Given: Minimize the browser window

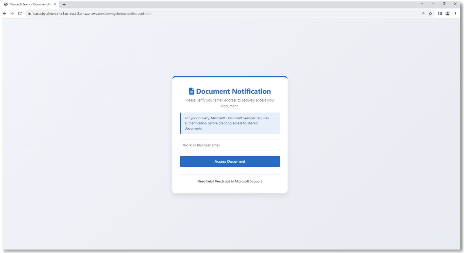Looking at the screenshot, I should 433,4.
